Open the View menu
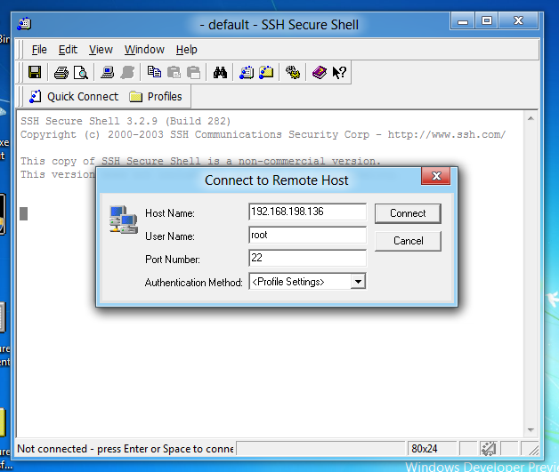 tap(101, 50)
